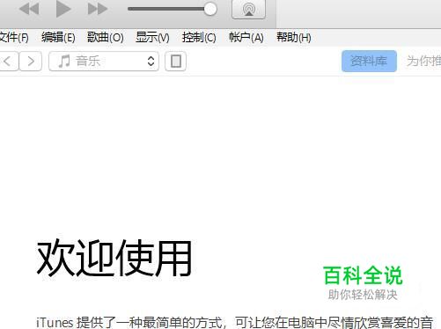The width and height of the screenshot is (441, 329).
Task: Start playback with the play button
Action: coord(63,9)
